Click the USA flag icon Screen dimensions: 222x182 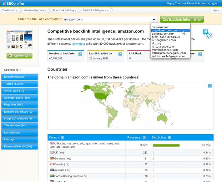coord(52,143)
